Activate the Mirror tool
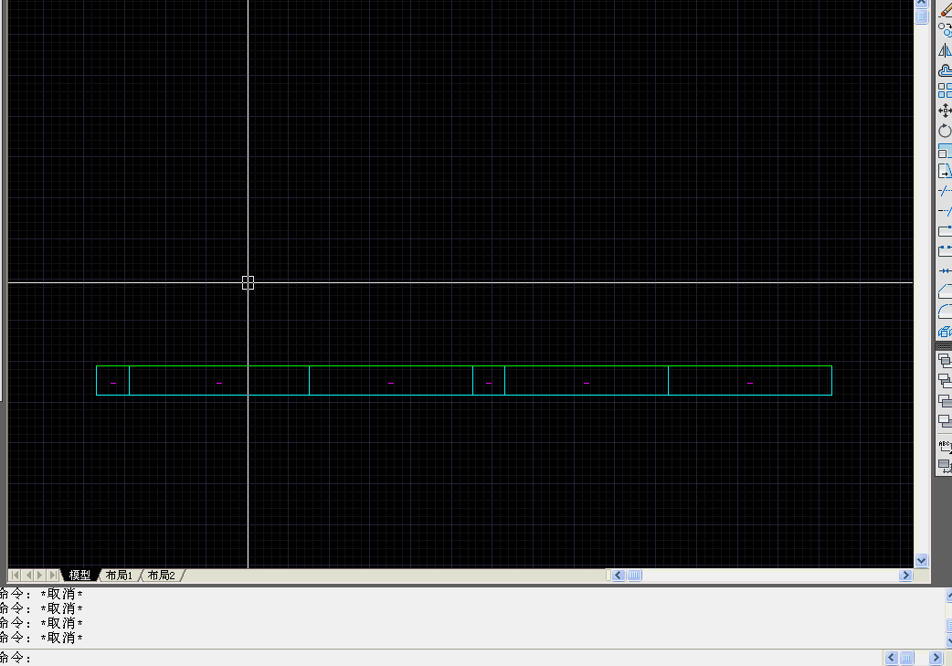The width and height of the screenshot is (952, 666). [x=945, y=50]
